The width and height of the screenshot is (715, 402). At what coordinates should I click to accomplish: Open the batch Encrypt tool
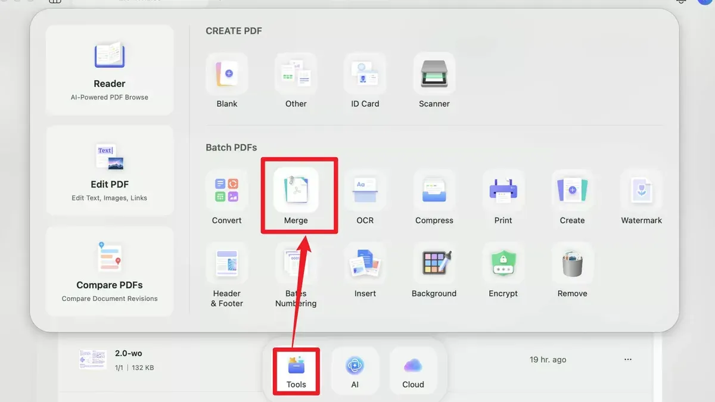(503, 271)
